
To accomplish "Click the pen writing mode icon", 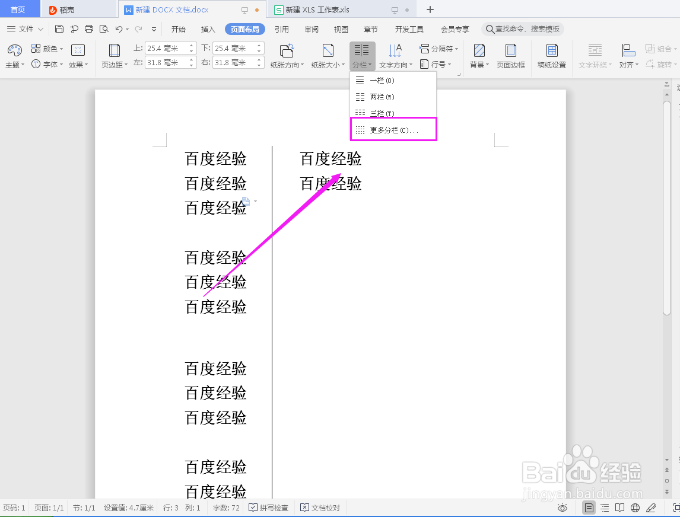I will point(651,508).
